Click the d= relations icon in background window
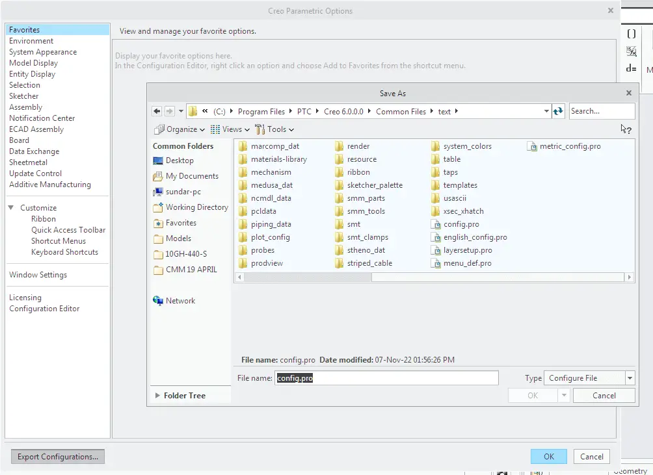Image resolution: width=653 pixels, height=475 pixels. (x=631, y=68)
